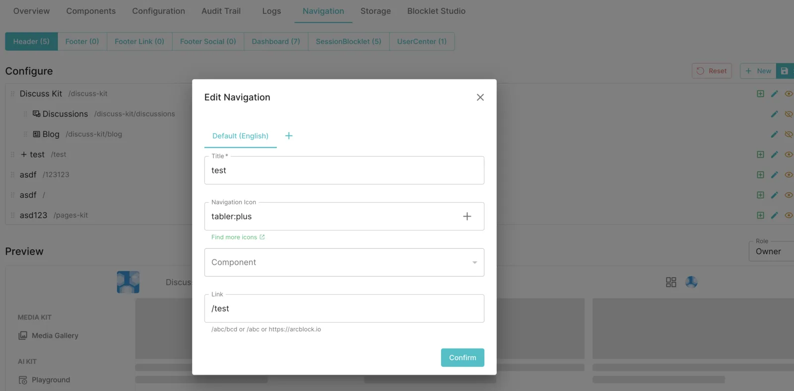Edit the Blog navigation row
Image resolution: width=794 pixels, height=391 pixels.
pos(774,134)
